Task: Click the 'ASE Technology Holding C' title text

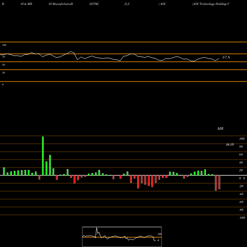Action: coord(211,4)
